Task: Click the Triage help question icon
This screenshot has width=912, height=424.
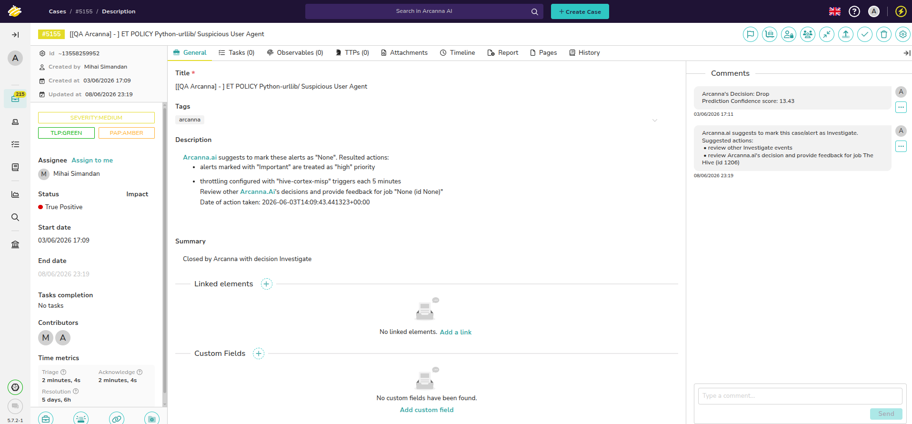Action: point(63,372)
